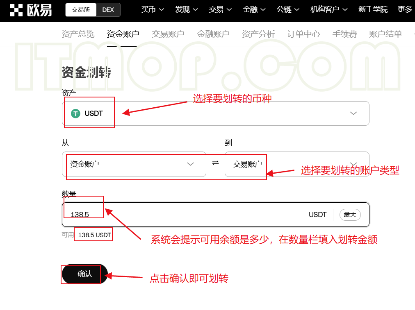This screenshot has height=310, width=415.
Task: Open the 资产 asset dropdown chevron
Action: (353, 113)
